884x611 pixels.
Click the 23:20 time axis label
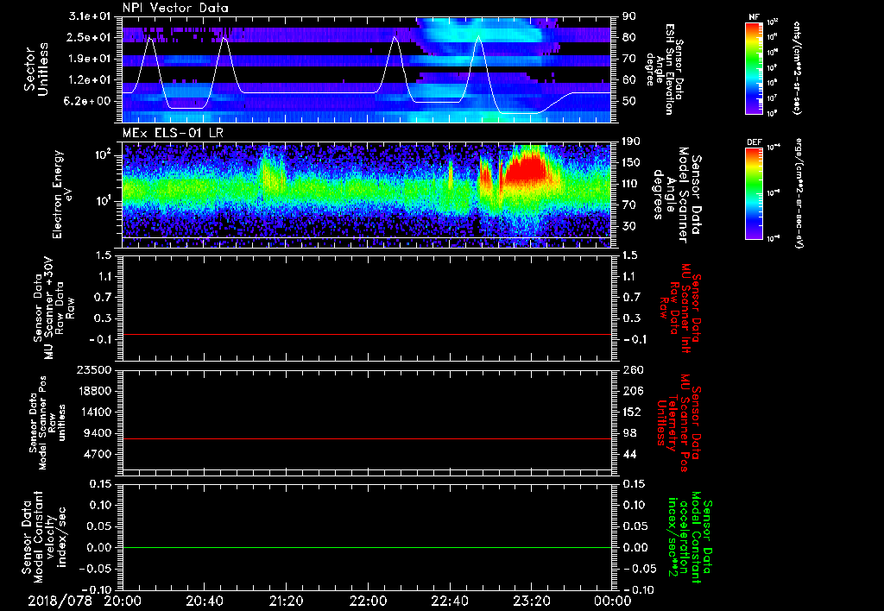pyautogui.click(x=532, y=601)
